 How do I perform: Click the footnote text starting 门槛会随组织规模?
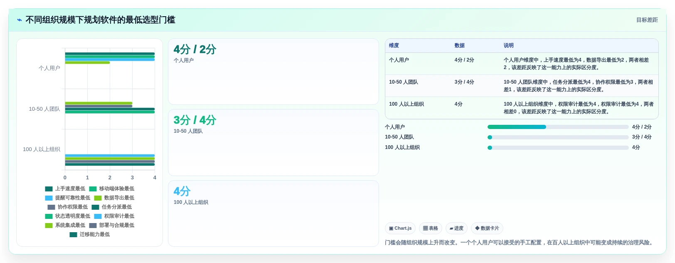pyautogui.click(x=520, y=243)
